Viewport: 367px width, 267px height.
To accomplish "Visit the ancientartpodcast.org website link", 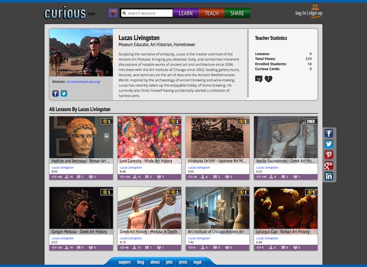I will click(83, 82).
